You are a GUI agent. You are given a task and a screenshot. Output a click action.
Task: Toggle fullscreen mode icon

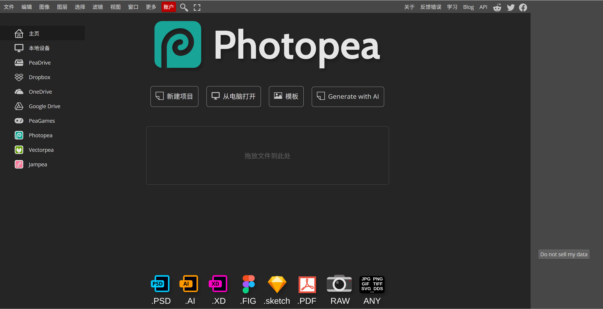[197, 7]
